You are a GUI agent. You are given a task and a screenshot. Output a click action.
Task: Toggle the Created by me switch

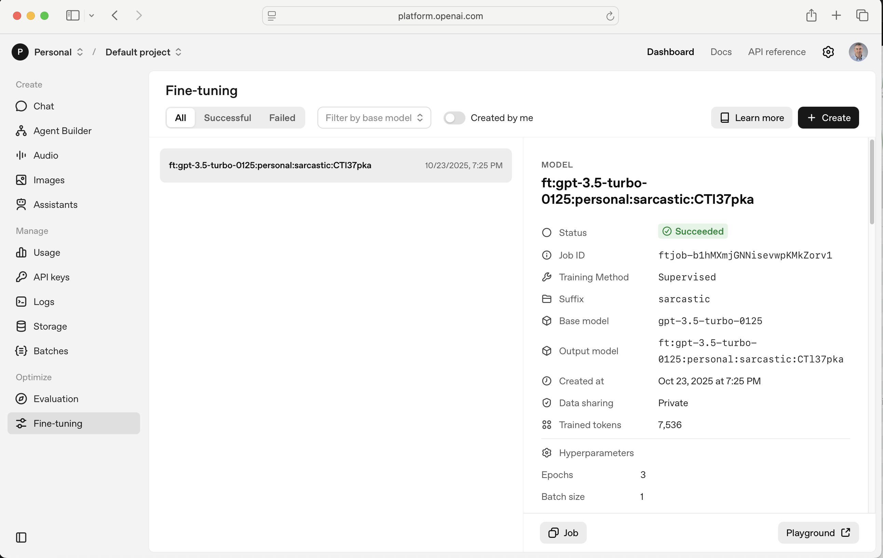[454, 118]
